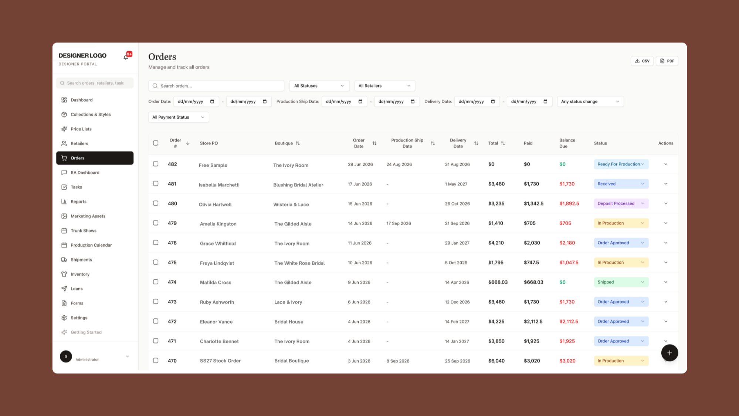This screenshot has height=416, width=739.
Task: Open the All Retailers dropdown
Action: (384, 86)
